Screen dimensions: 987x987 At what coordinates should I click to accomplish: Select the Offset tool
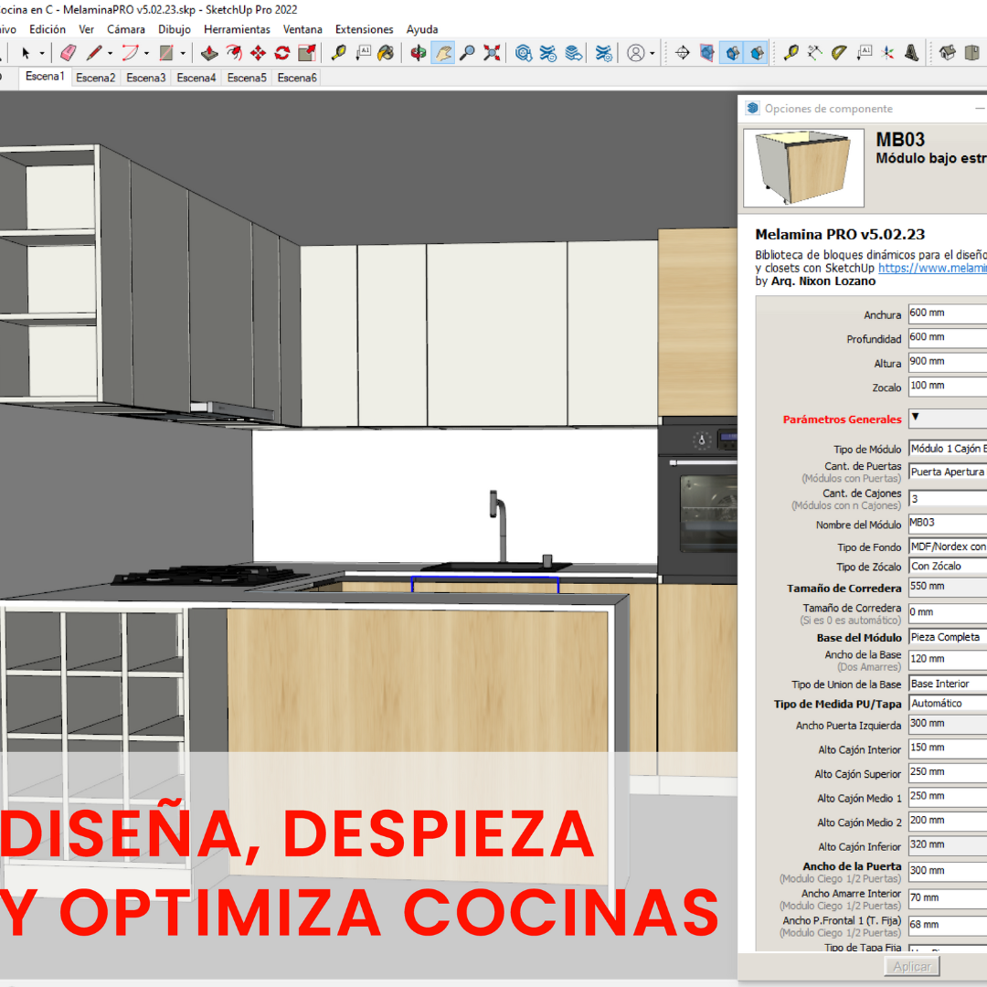[x=234, y=54]
